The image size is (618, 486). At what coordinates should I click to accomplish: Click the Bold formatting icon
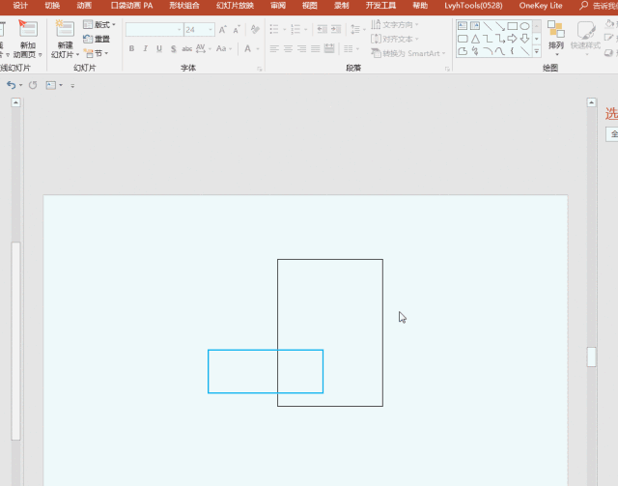click(131, 48)
